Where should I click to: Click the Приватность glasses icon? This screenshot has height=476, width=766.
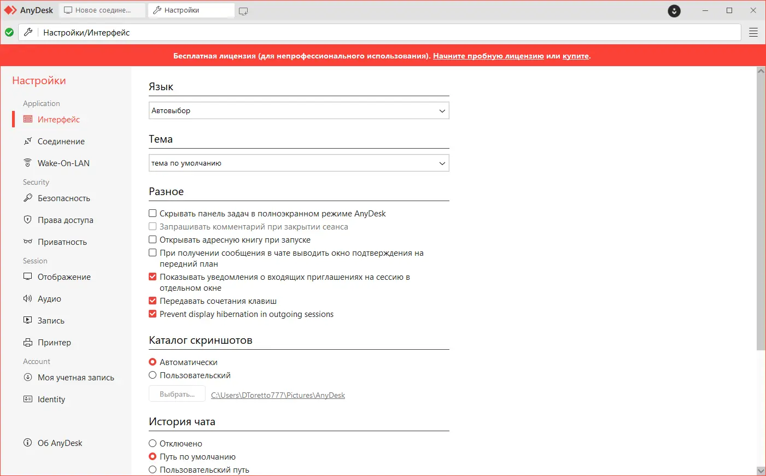pos(28,242)
